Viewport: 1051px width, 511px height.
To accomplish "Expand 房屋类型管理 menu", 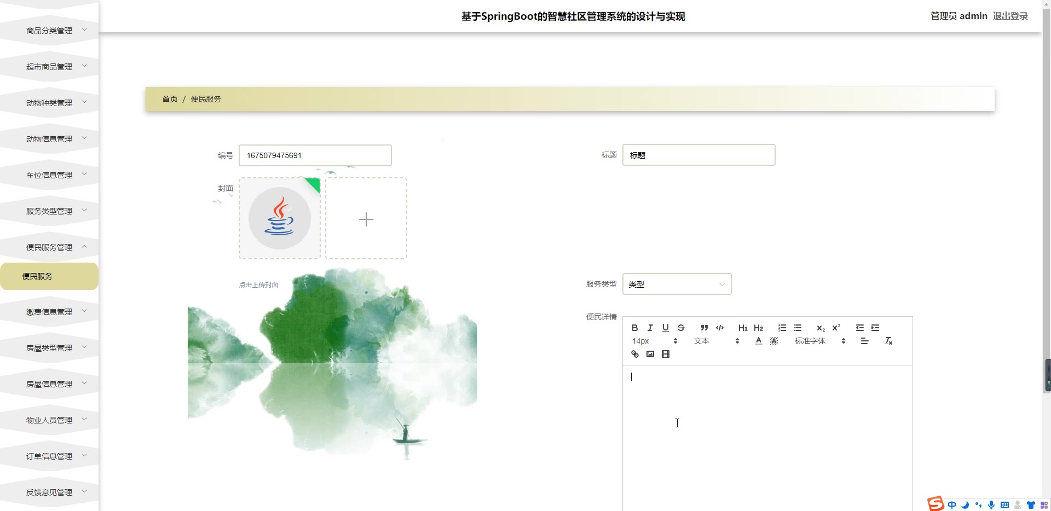I will (x=49, y=348).
